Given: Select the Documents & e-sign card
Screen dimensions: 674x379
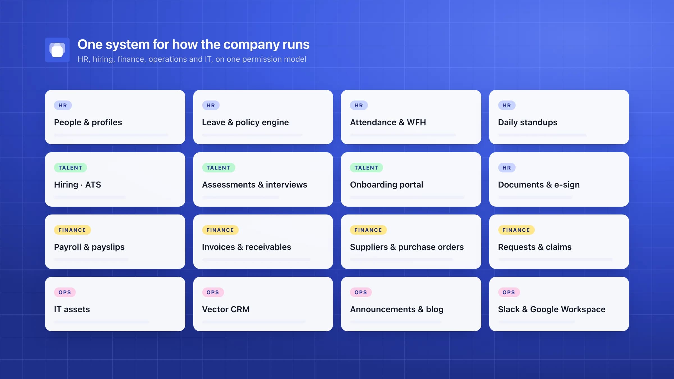Looking at the screenshot, I should tap(559, 179).
